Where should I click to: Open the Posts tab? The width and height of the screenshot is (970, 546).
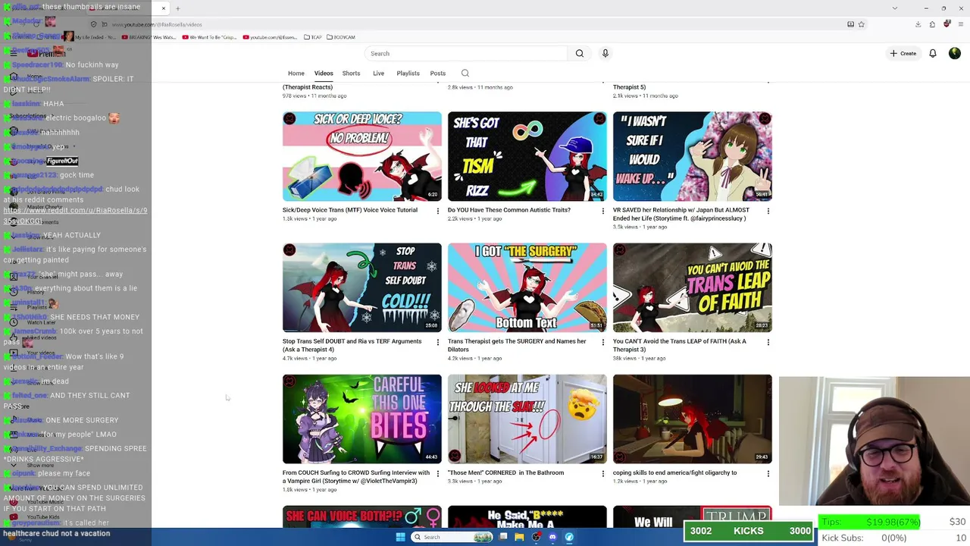[438, 74]
